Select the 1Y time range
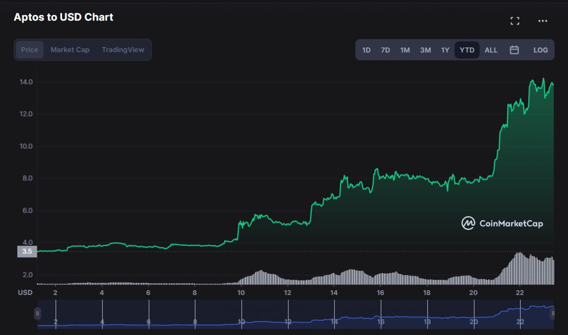Screen dimensions: 568x335 click(445, 50)
